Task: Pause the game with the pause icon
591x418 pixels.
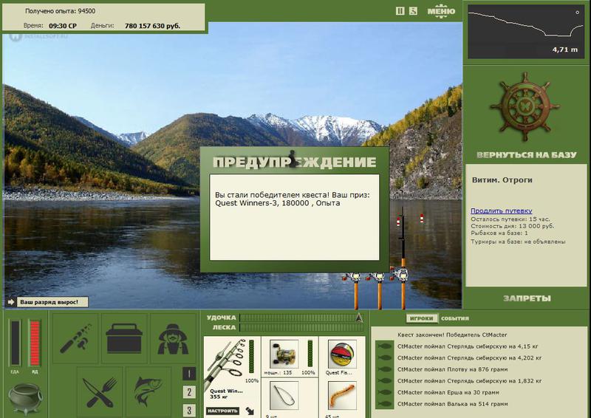Action: pyautogui.click(x=400, y=11)
